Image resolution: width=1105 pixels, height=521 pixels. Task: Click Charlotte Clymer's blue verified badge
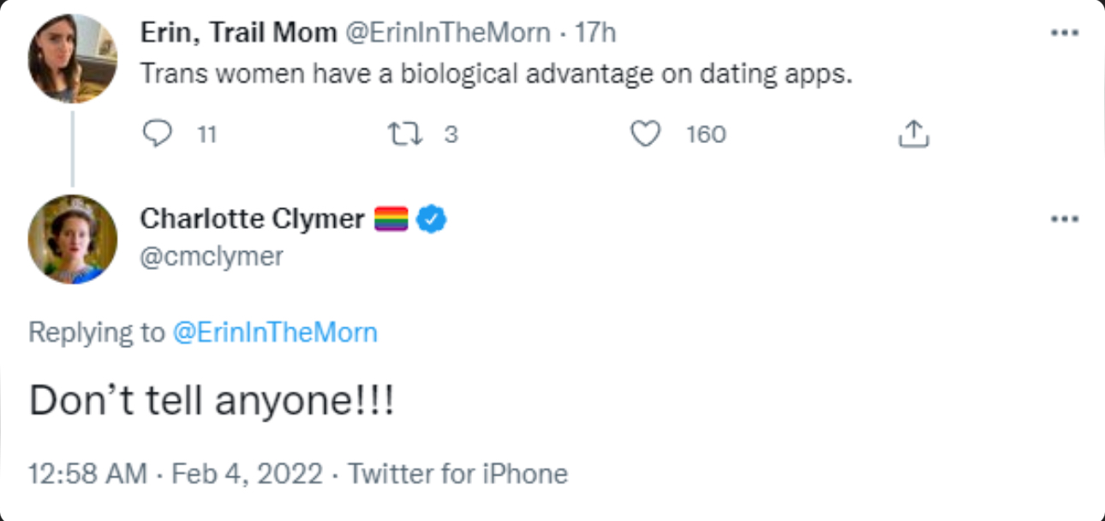click(431, 219)
